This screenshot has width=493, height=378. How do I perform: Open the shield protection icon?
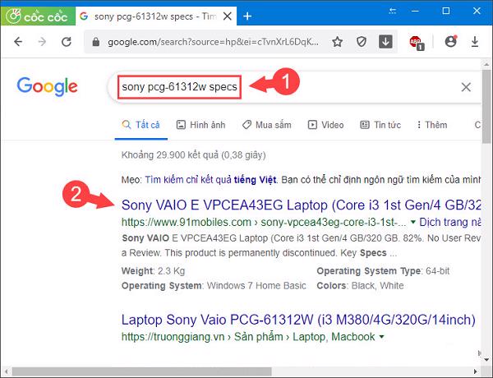coord(362,42)
